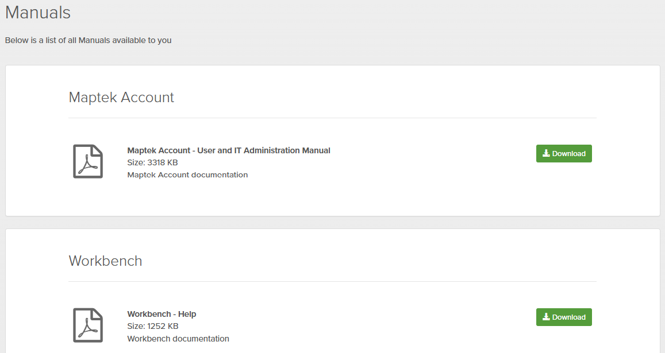Click the download arrow icon for Maptek Account manual
Screen dimensions: 665x353
[x=546, y=154]
